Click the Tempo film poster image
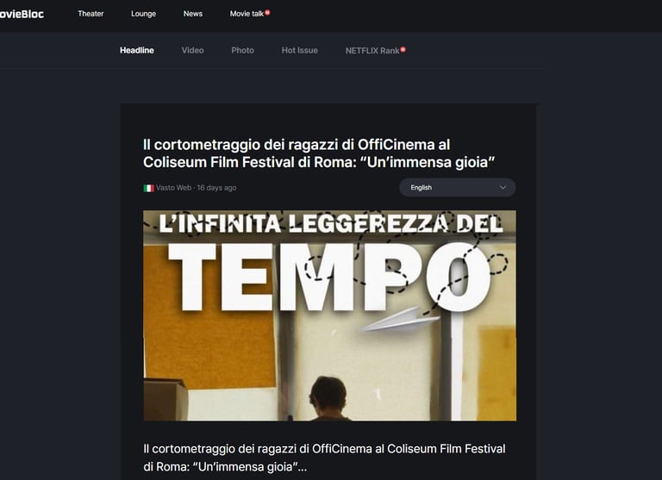The image size is (662, 480). (x=330, y=315)
